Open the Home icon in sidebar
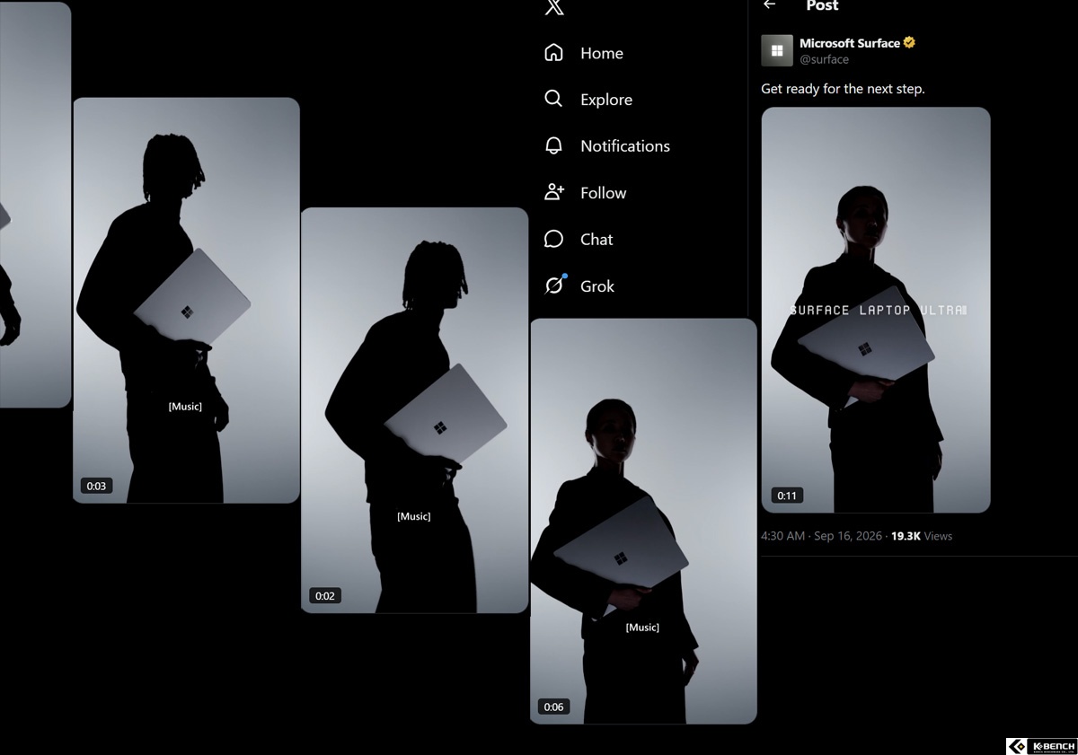Screen dimensions: 1078x755 553,53
